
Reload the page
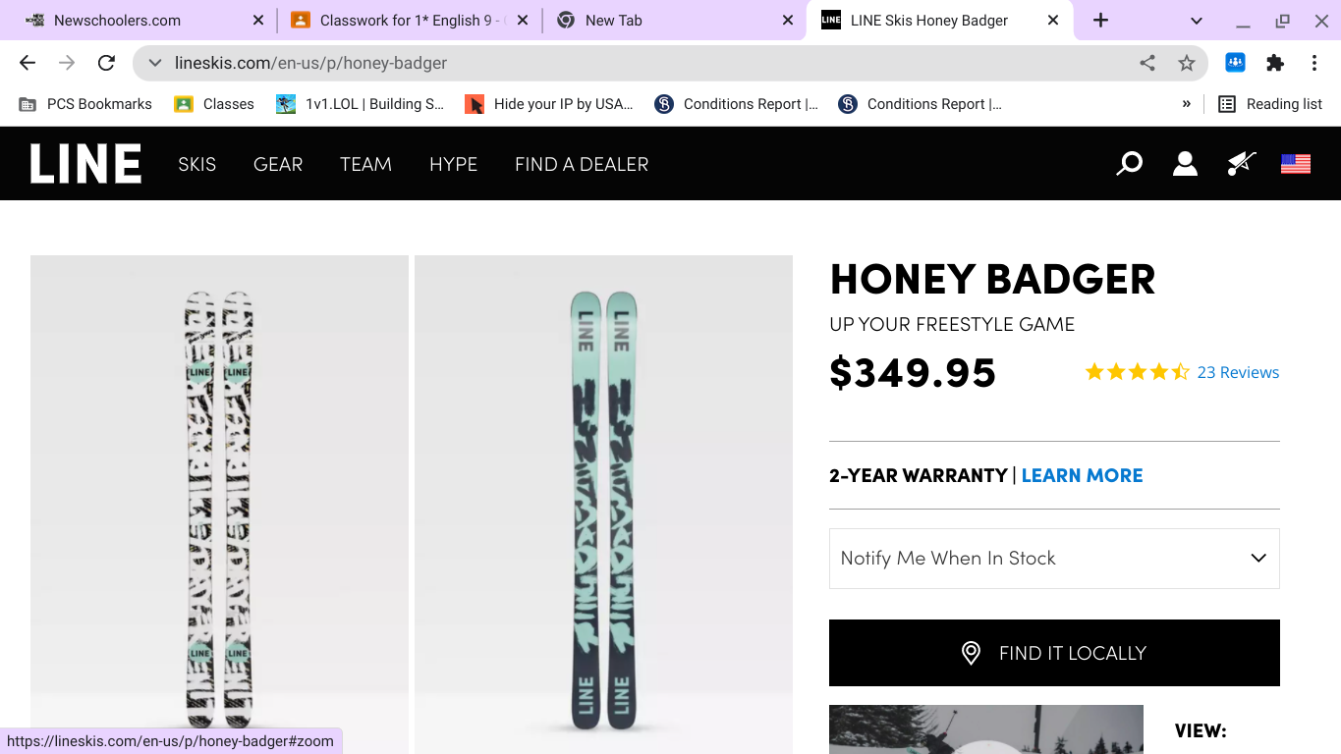click(x=106, y=63)
